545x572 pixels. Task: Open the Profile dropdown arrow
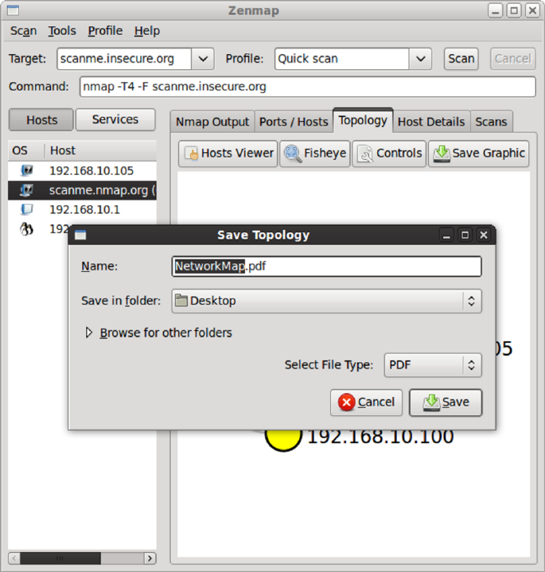[421, 59]
